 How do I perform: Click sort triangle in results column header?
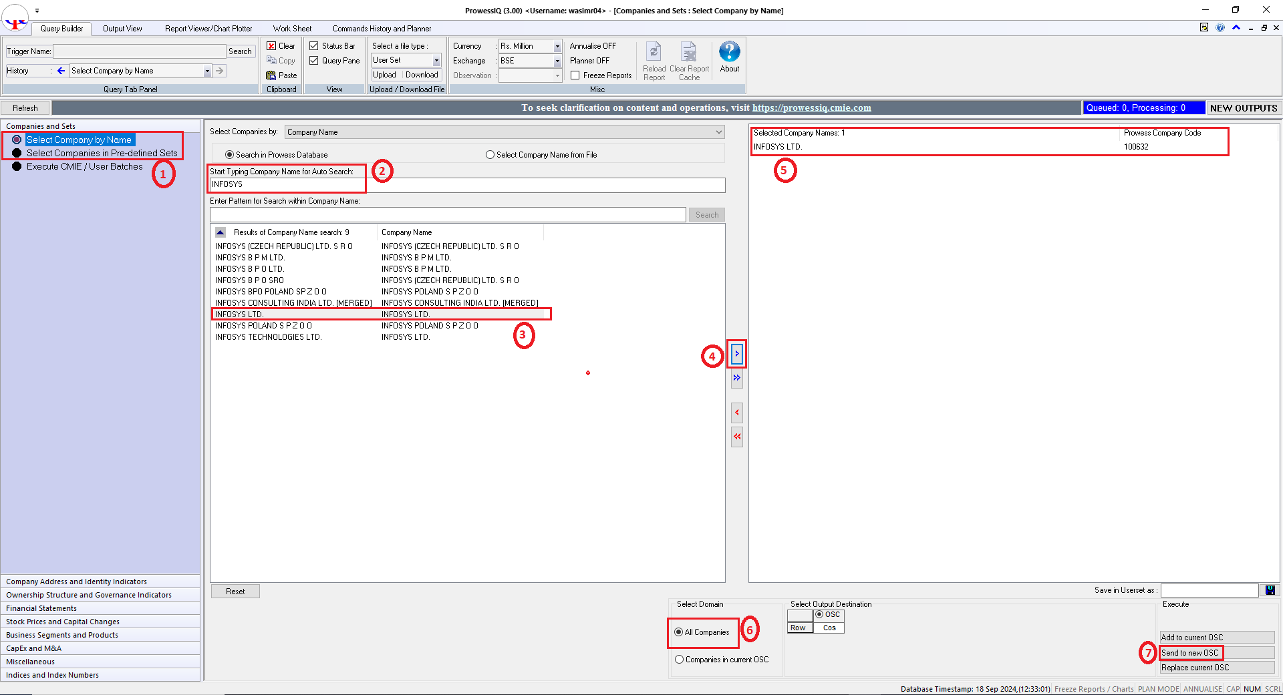click(x=221, y=232)
